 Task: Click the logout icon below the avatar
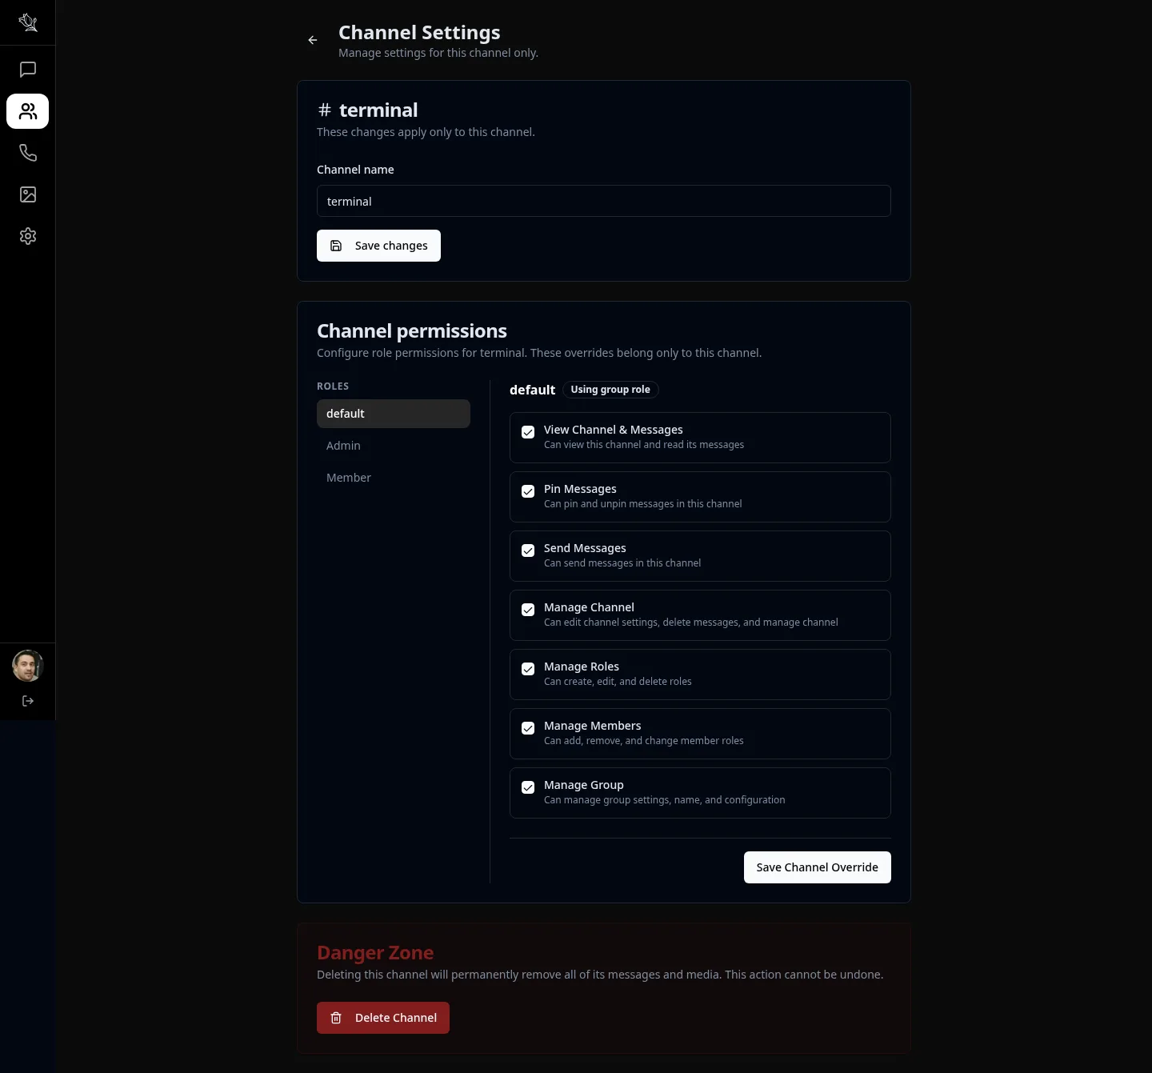pos(28,701)
